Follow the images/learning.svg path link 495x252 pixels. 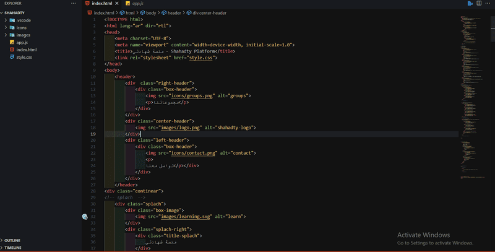coord(185,216)
